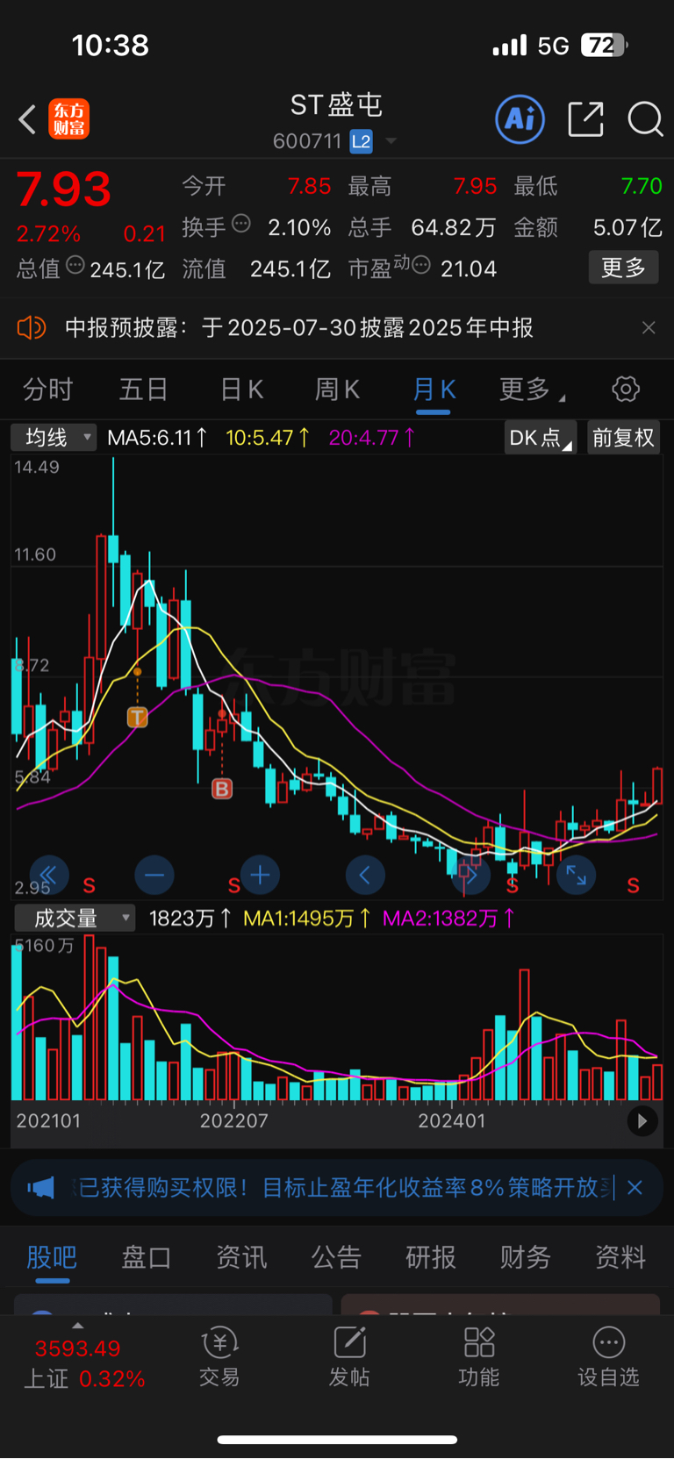Open chart settings gear icon
The height and width of the screenshot is (1459, 674).
(x=626, y=389)
